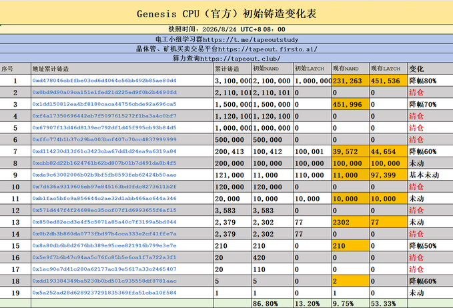
Task: Select the sequence number cell 13
Action: 15,222
